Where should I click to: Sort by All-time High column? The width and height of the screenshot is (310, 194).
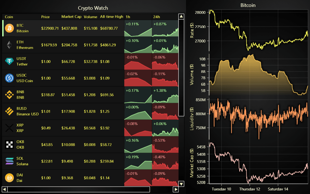coord(112,17)
